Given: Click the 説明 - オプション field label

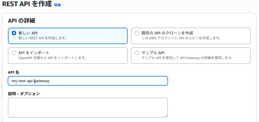Looking at the screenshot, I should [24, 94].
